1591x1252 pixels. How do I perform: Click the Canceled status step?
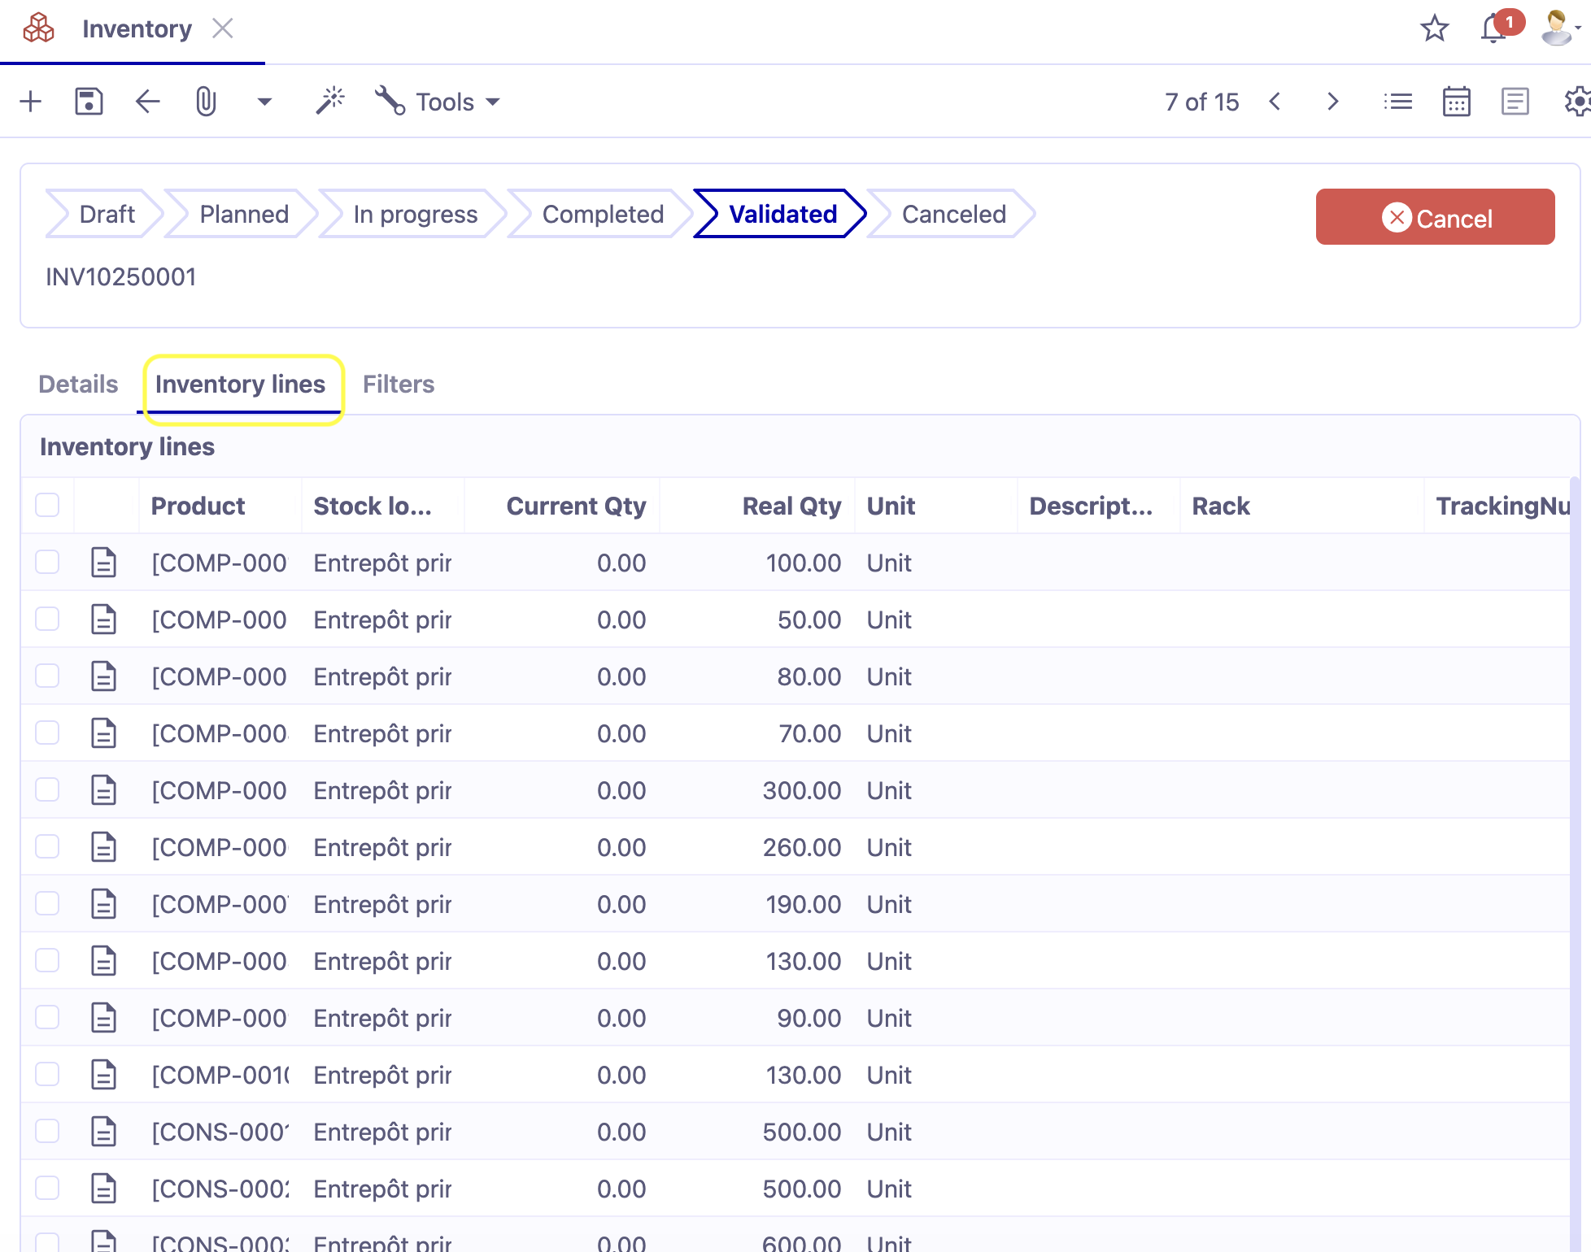(953, 214)
